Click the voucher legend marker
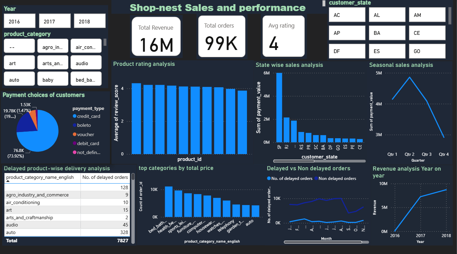457x254 pixels. (74, 134)
